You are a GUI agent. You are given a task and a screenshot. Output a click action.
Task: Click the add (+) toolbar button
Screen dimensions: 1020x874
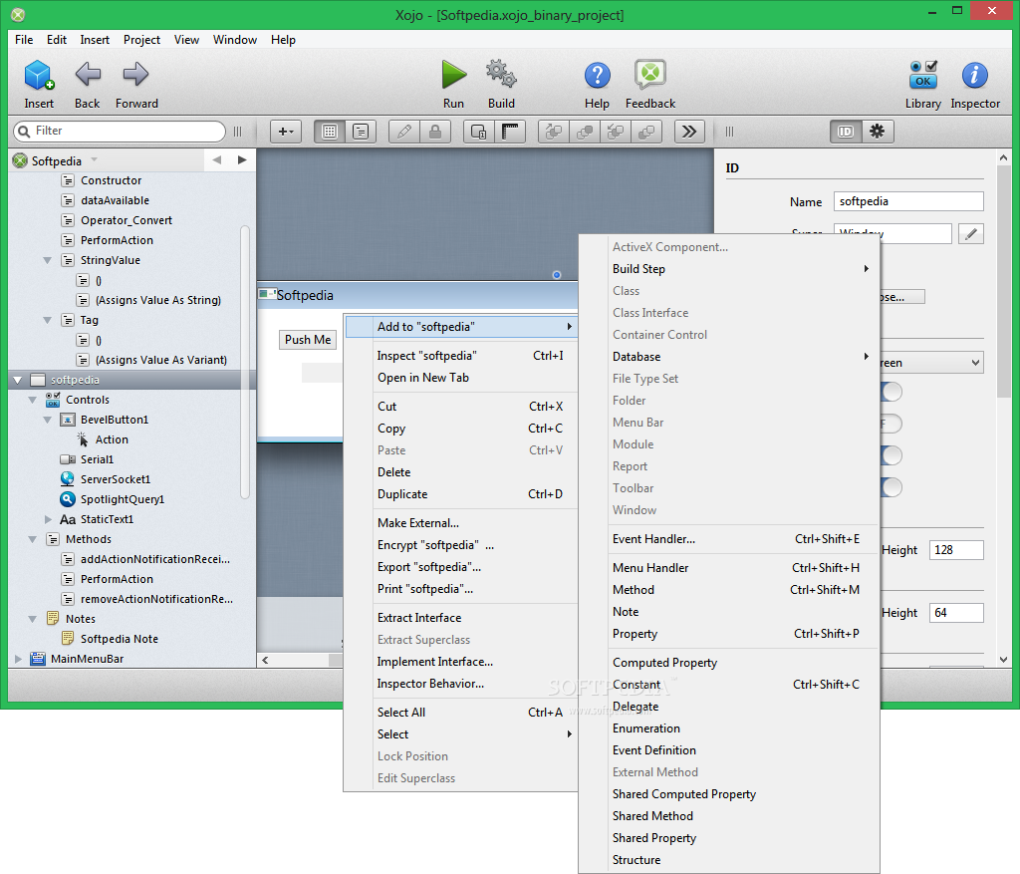click(x=286, y=132)
